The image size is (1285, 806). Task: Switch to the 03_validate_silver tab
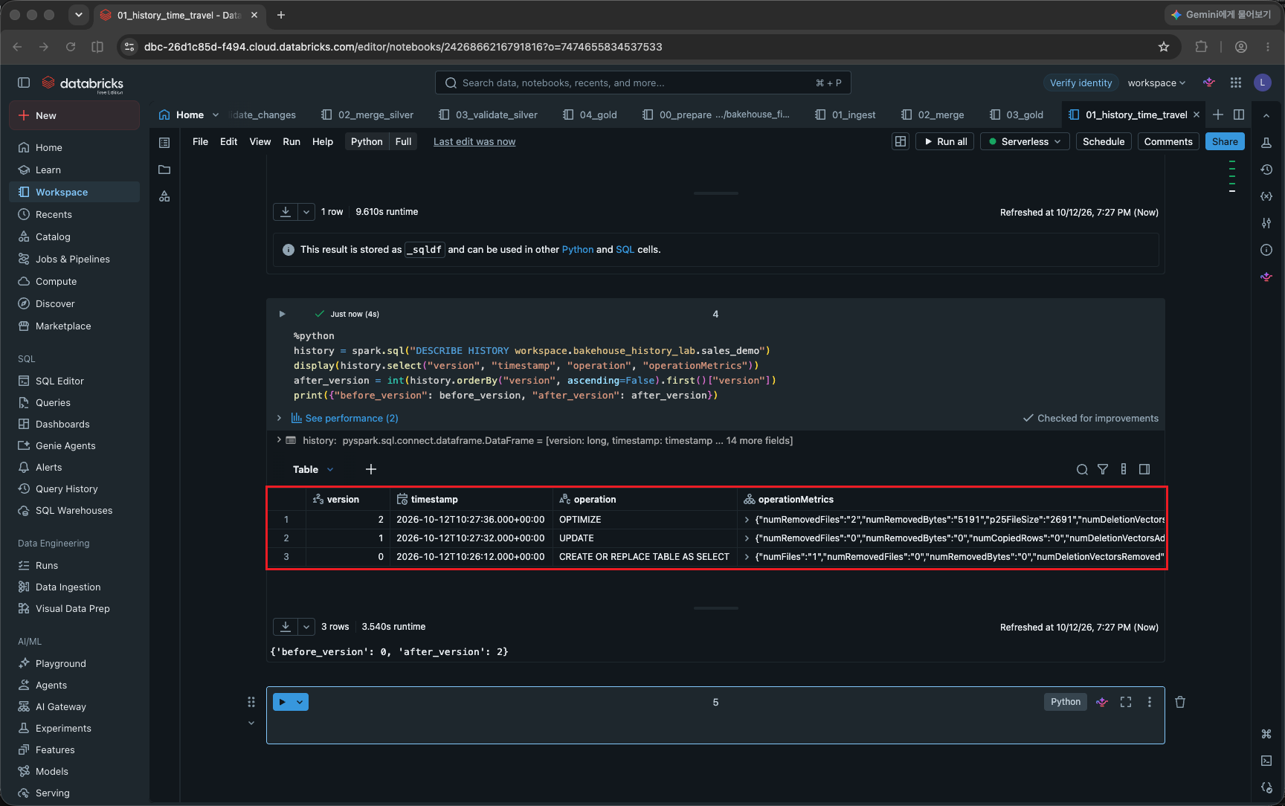(x=488, y=115)
